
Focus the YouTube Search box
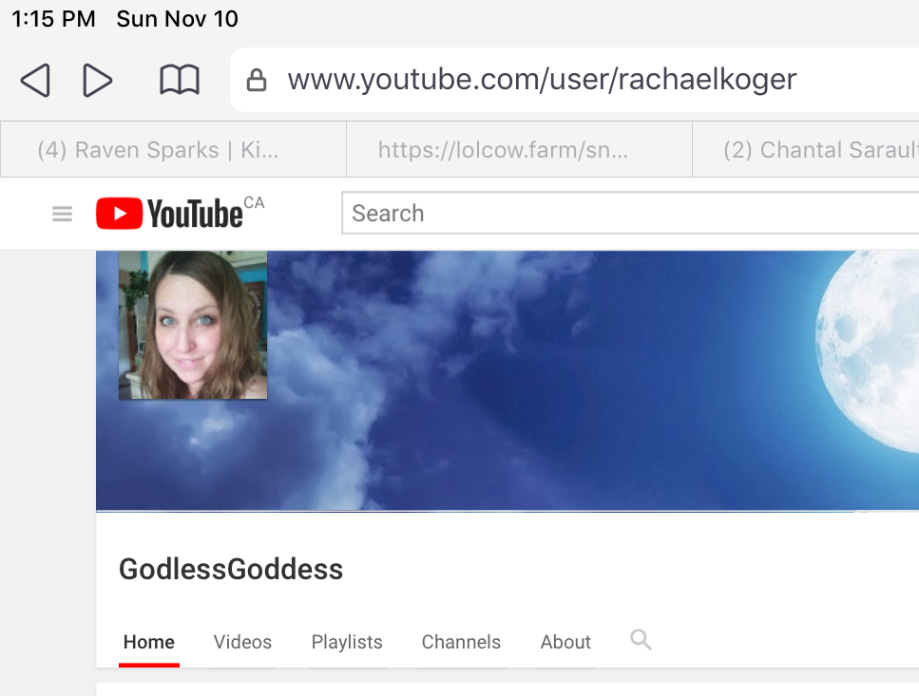pos(631,213)
